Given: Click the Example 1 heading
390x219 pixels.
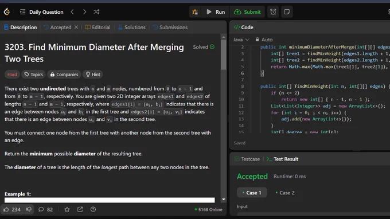Looking at the screenshot, I should 18,194.
